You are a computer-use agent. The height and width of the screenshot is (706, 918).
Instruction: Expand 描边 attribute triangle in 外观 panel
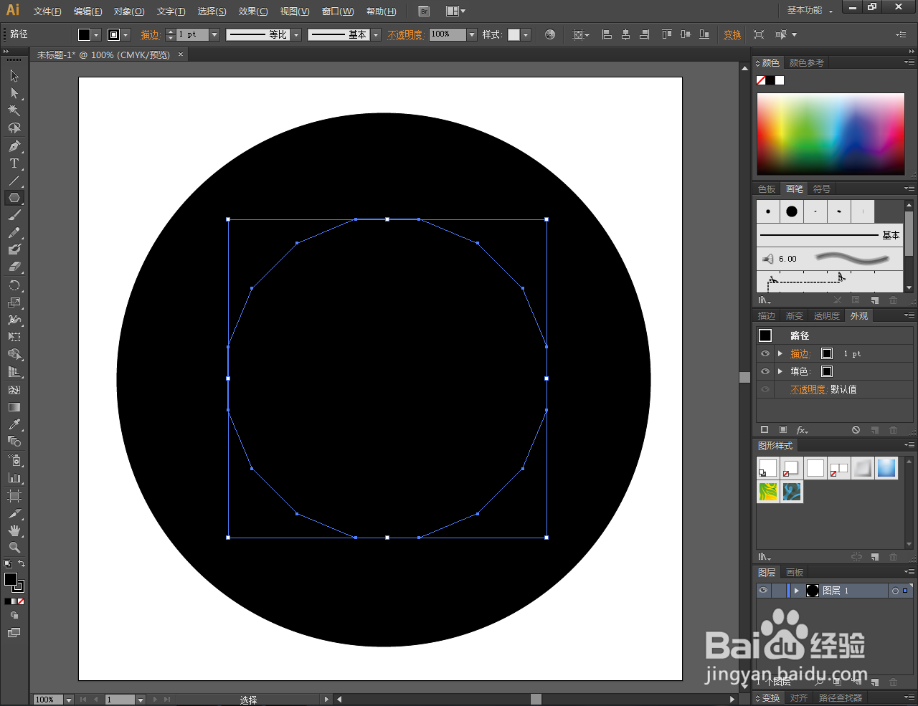780,353
